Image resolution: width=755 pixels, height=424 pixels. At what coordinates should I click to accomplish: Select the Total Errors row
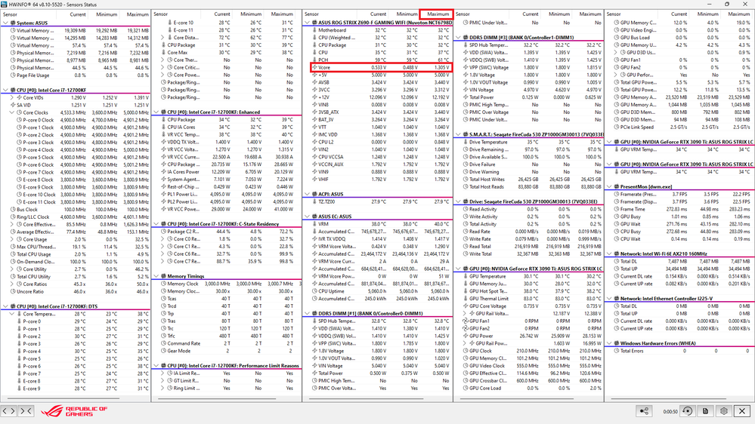coord(680,351)
